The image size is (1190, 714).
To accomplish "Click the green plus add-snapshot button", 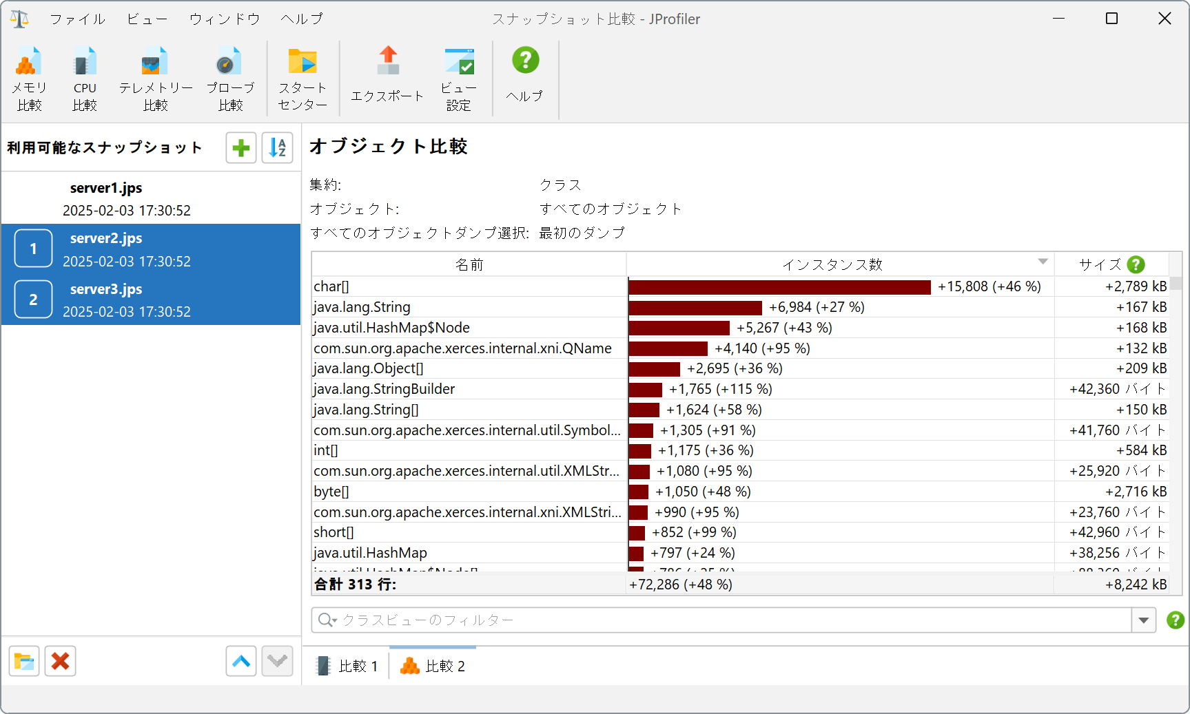I will [241, 148].
